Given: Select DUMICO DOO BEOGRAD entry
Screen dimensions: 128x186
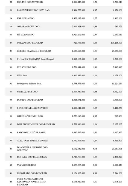Looking at the screenshot, I should (x=64, y=100).
